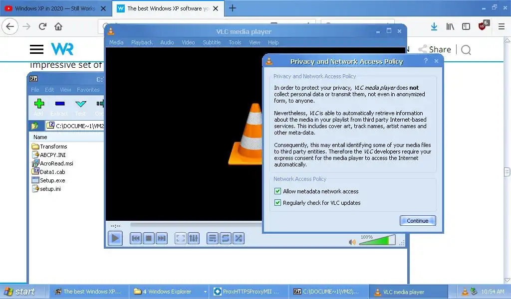Click 7-Zip up-folder icon
The height and width of the screenshot is (299, 511).
click(34, 126)
